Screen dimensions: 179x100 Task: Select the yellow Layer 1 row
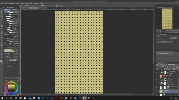pos(168,91)
